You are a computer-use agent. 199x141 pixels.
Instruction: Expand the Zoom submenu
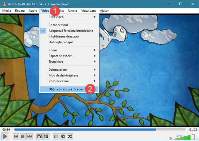click(x=69, y=50)
